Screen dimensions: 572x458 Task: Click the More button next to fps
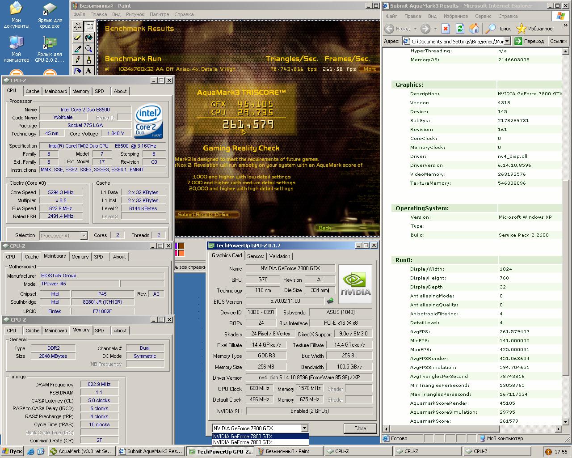click(370, 69)
